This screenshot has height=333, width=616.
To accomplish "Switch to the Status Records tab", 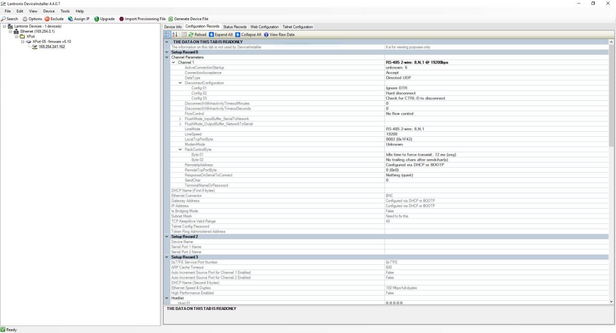I will [235, 27].
